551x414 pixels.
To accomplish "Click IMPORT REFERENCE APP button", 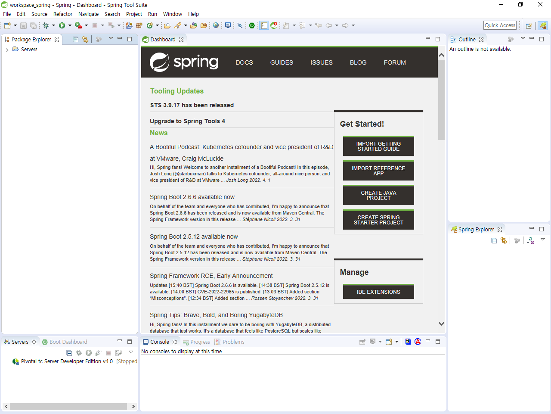I will pyautogui.click(x=378, y=171).
